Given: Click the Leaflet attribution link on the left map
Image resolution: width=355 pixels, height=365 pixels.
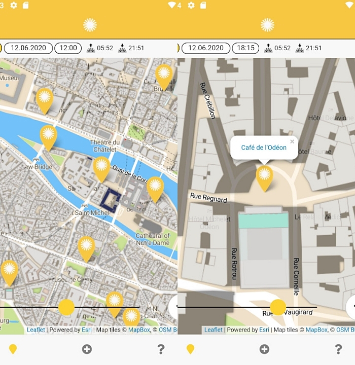Looking at the screenshot, I should [x=36, y=330].
